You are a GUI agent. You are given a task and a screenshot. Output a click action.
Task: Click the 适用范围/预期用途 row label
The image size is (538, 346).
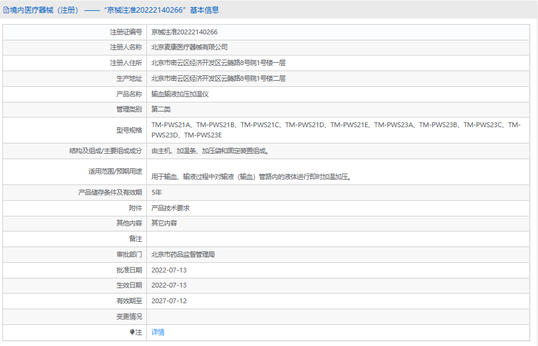[x=115, y=171]
